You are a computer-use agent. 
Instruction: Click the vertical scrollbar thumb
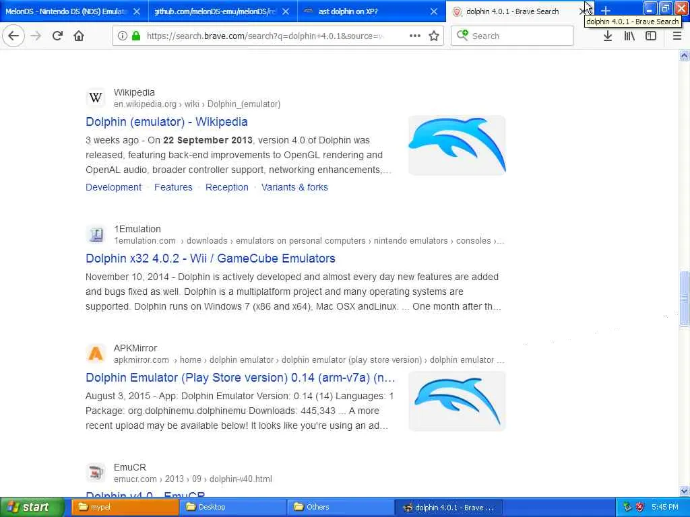pos(684,299)
